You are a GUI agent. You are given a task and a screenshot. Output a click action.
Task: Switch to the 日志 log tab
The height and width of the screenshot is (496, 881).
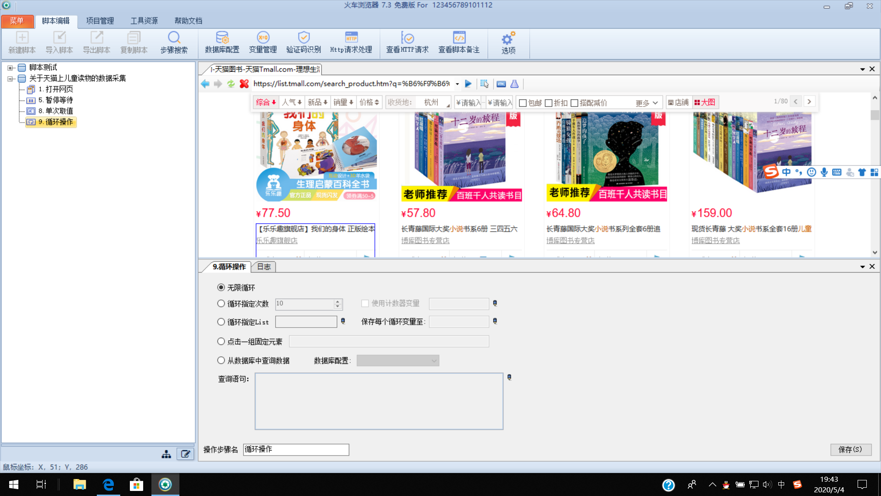264,267
